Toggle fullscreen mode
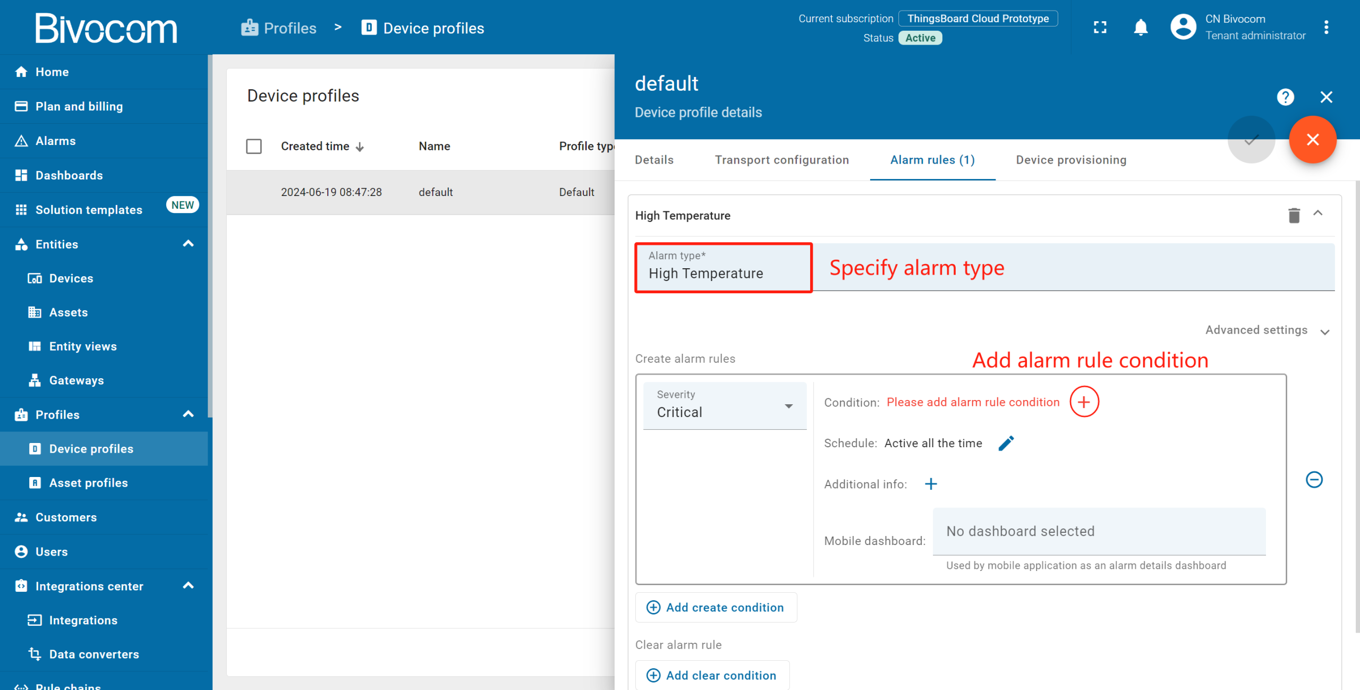This screenshot has width=1360, height=690. pyautogui.click(x=1100, y=28)
